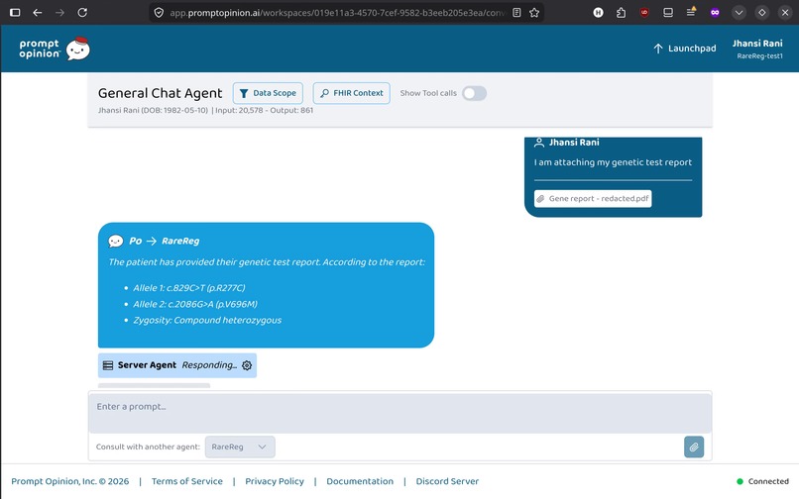This screenshot has height=499, width=799.
Task: Bookmark the page with the star icon
Action: point(534,13)
